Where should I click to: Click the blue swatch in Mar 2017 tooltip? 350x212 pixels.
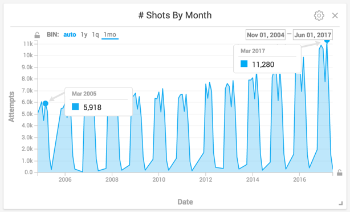click(244, 64)
